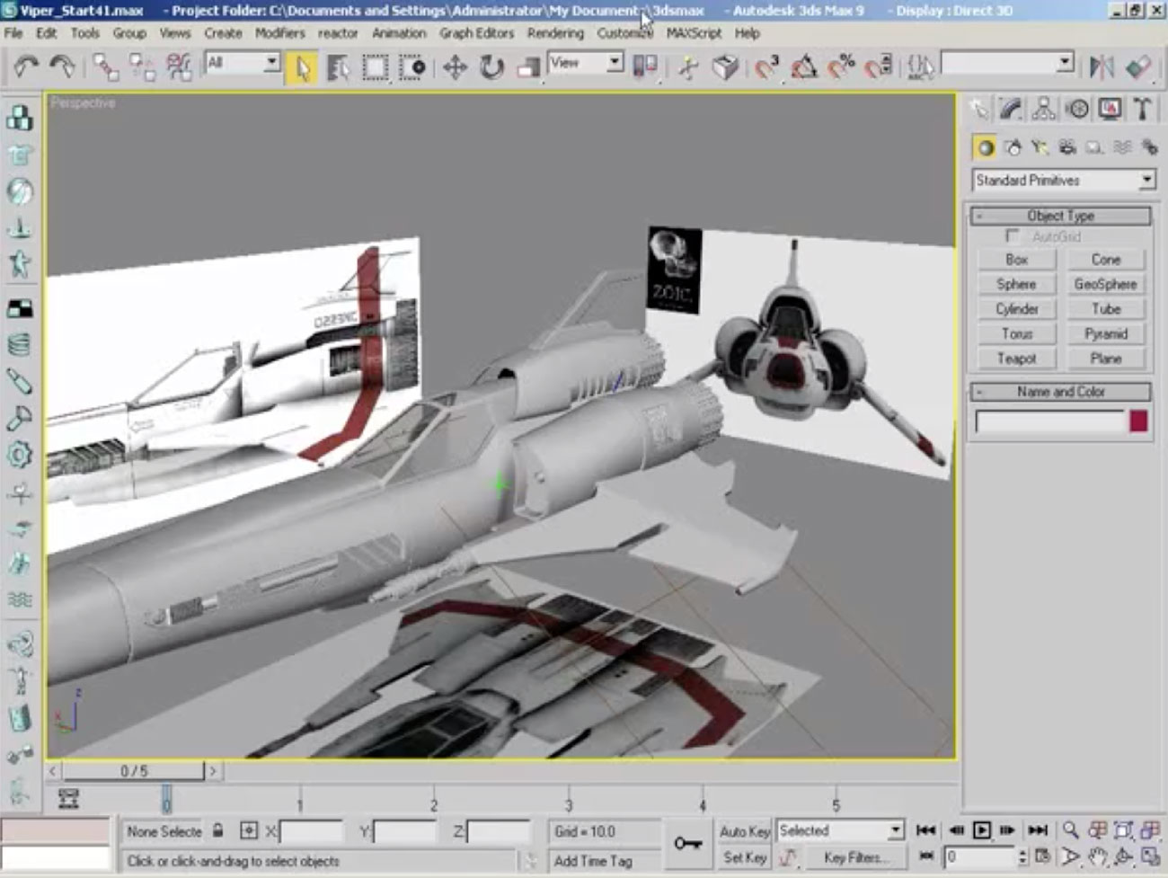This screenshot has width=1168, height=878.
Task: Click Use Pivot Point Center icon
Action: 645,67
